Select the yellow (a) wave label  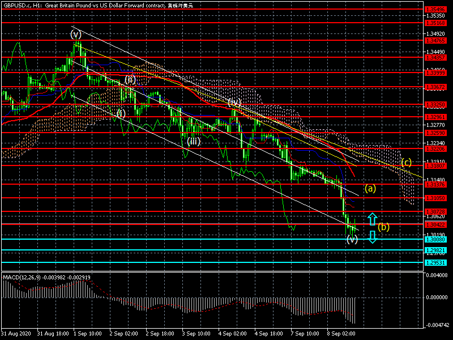(x=370, y=188)
